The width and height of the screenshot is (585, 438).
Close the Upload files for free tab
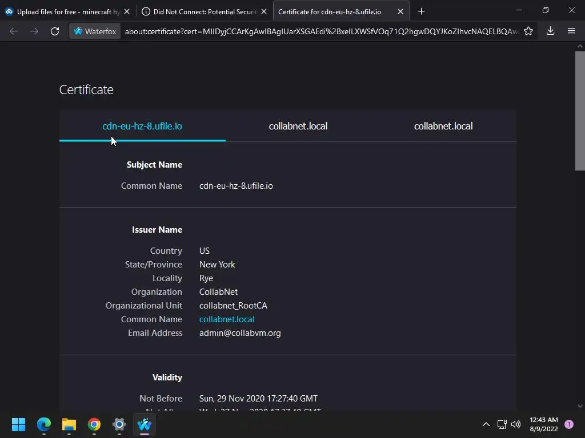(x=127, y=11)
